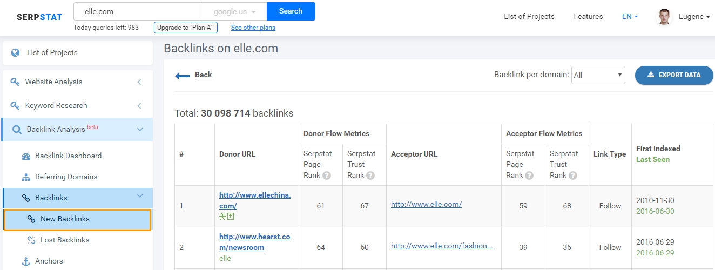715x270 pixels.
Task: Open List of Projects in top navigation
Action: 529,17
